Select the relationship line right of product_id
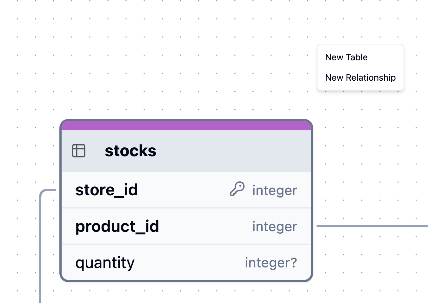This screenshot has width=428, height=303. click(371, 226)
